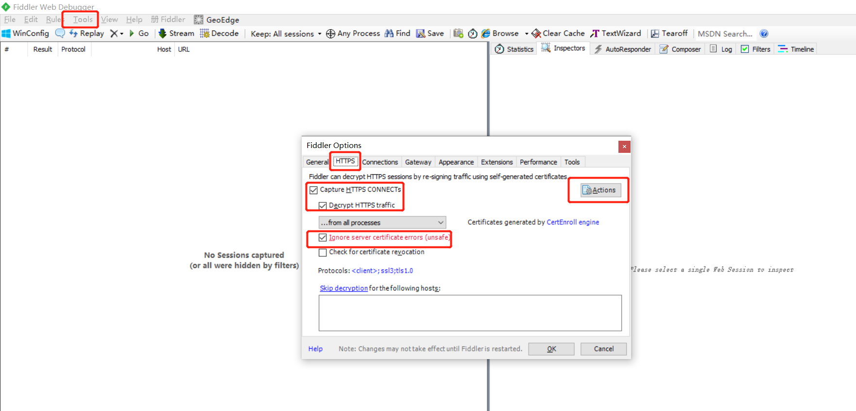The height and width of the screenshot is (411, 856).
Task: Open the Inspectors tab
Action: tap(564, 48)
